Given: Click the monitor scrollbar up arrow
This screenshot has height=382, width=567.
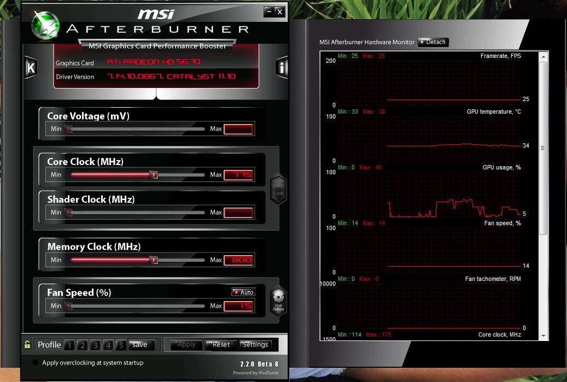Looking at the screenshot, I should click(x=543, y=57).
